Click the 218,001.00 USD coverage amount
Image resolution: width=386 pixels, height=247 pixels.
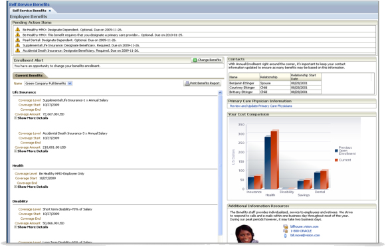tap(54, 147)
